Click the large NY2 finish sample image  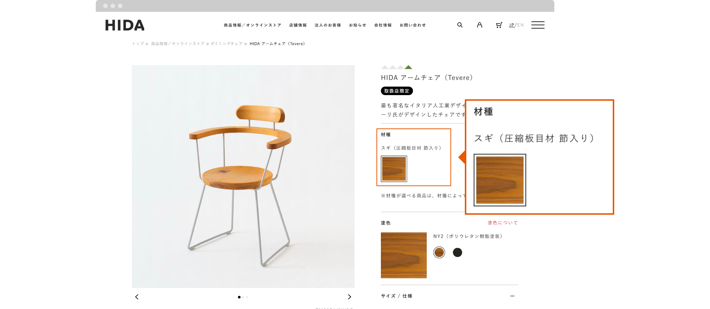tap(404, 255)
